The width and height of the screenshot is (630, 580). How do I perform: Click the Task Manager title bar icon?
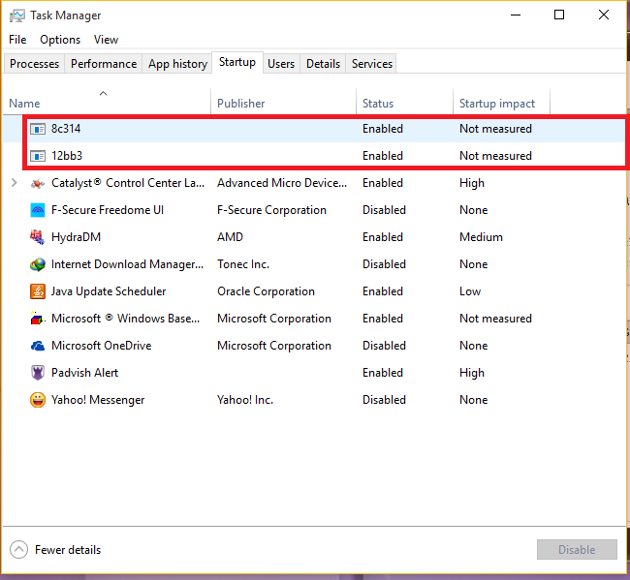(16, 15)
